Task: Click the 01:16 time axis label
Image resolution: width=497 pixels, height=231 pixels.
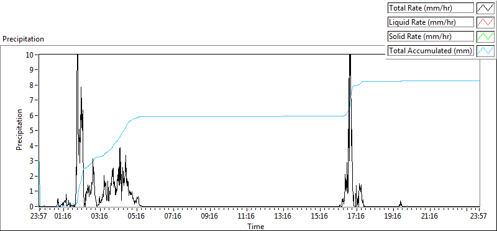Action: click(x=63, y=217)
